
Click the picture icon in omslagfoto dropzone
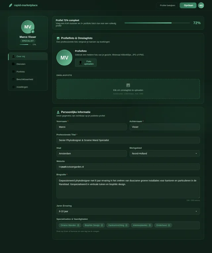(x=128, y=85)
